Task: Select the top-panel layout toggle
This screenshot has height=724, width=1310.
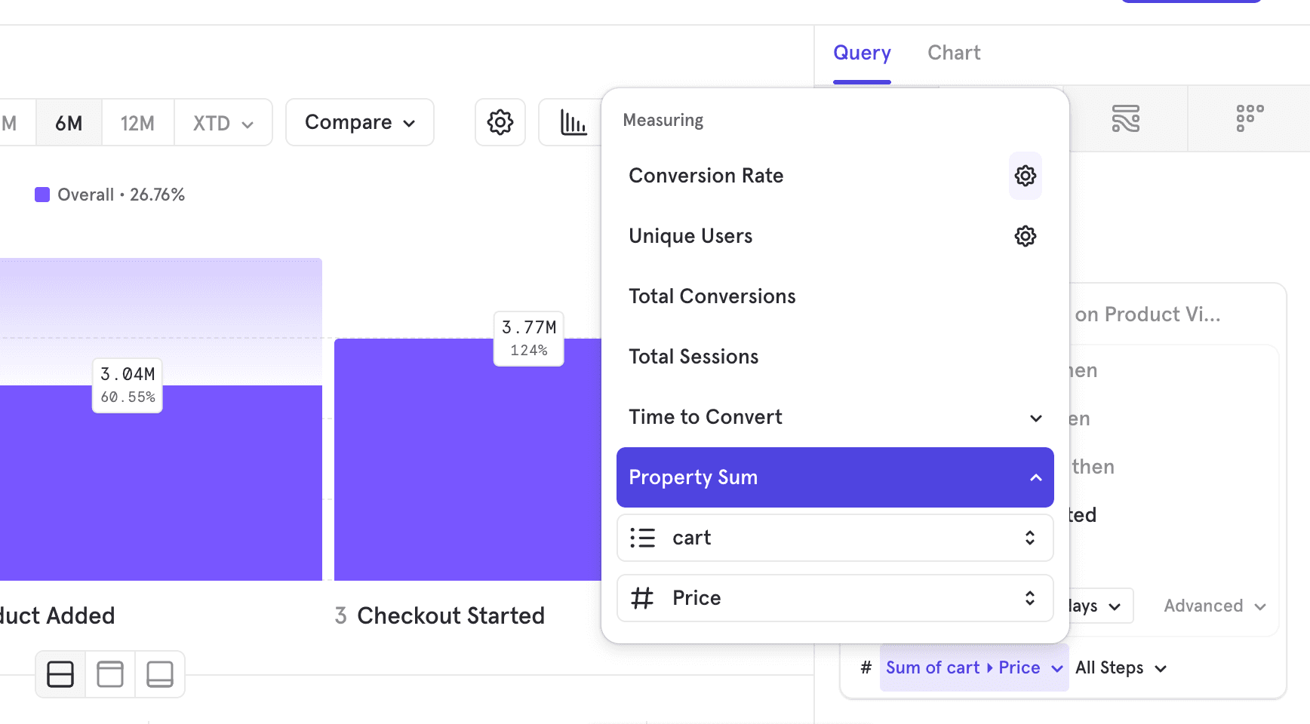Action: pos(109,673)
